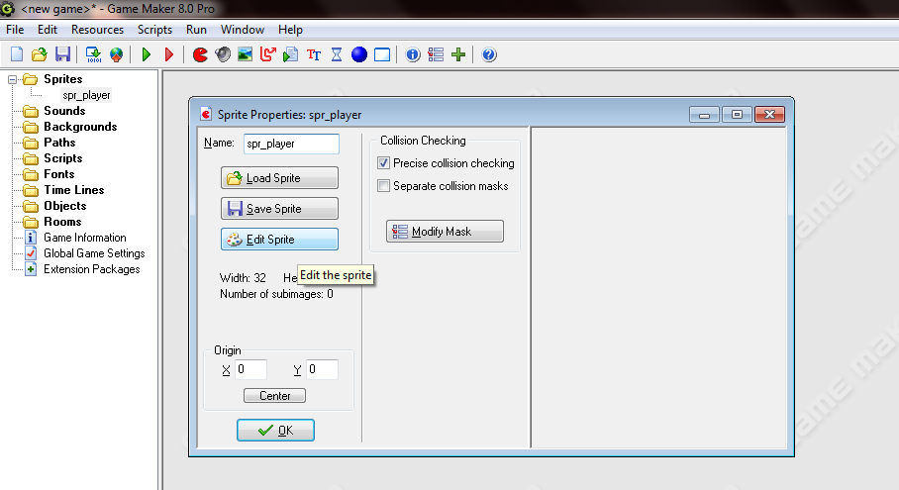Create a sound speaker icon
The width and height of the screenshot is (899, 490).
point(223,54)
